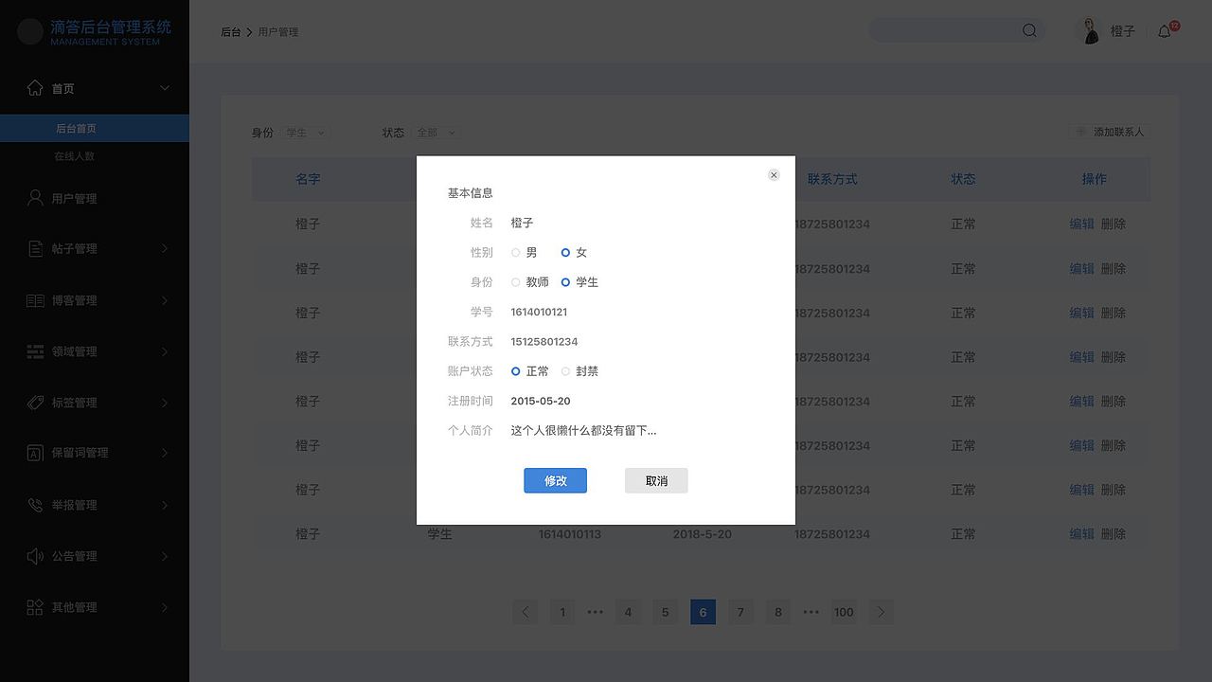The width and height of the screenshot is (1212, 682).
Task: Open the 身份 identity filter dropdown
Action: point(305,133)
